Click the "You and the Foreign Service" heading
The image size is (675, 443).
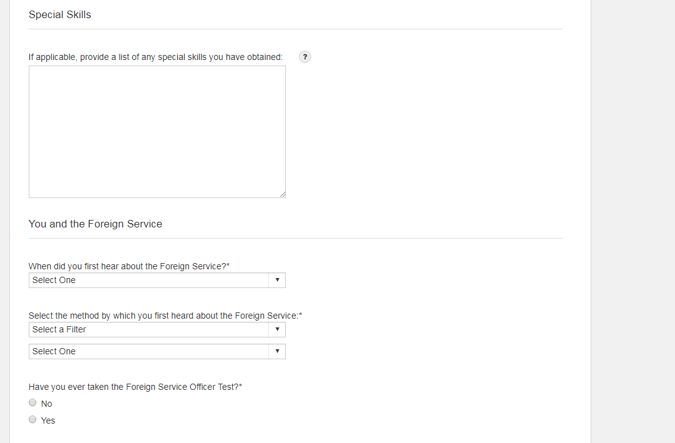96,224
